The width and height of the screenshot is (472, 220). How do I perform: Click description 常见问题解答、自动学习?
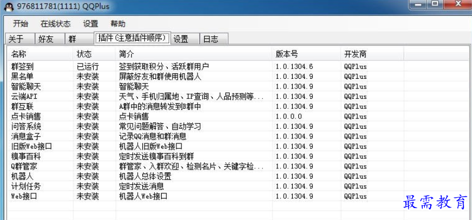(x=160, y=126)
